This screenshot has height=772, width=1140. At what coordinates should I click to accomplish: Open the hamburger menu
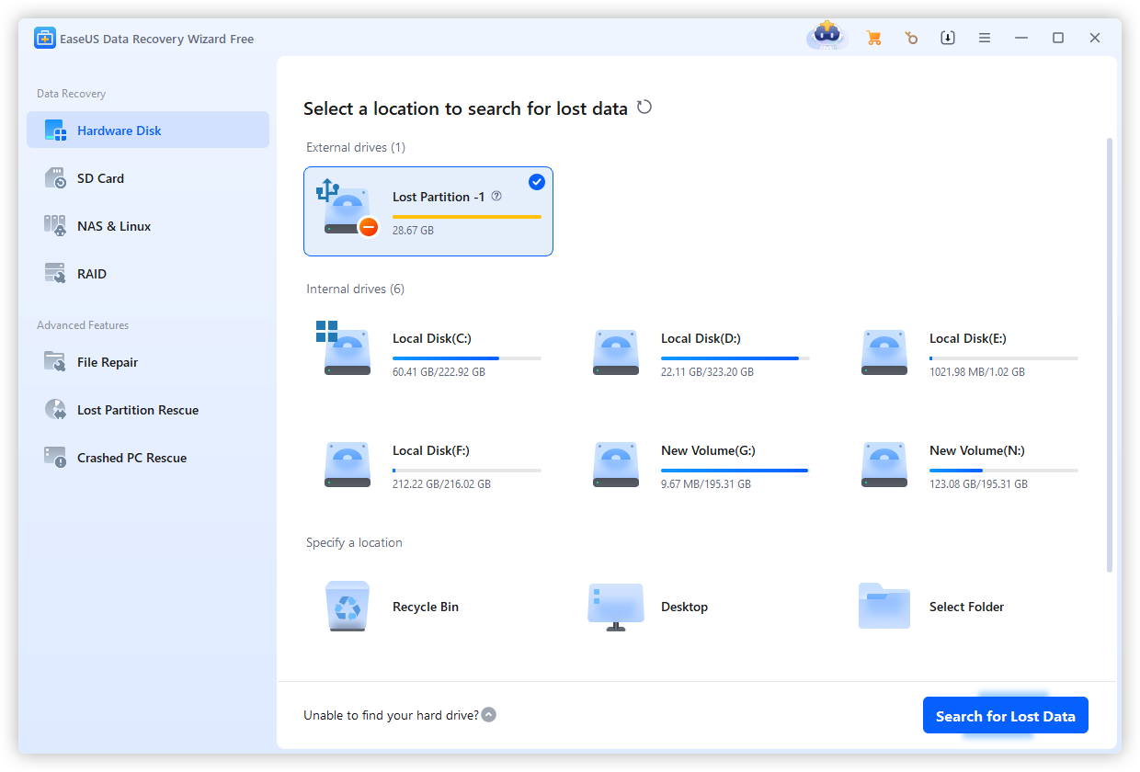985,38
